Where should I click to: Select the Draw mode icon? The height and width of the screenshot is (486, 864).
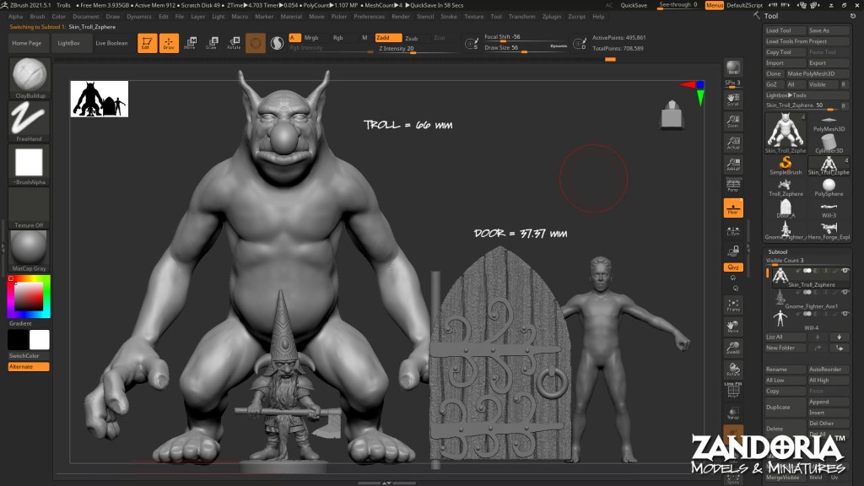coord(169,43)
